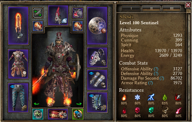Select the round shield off-hand slot

click(97, 26)
